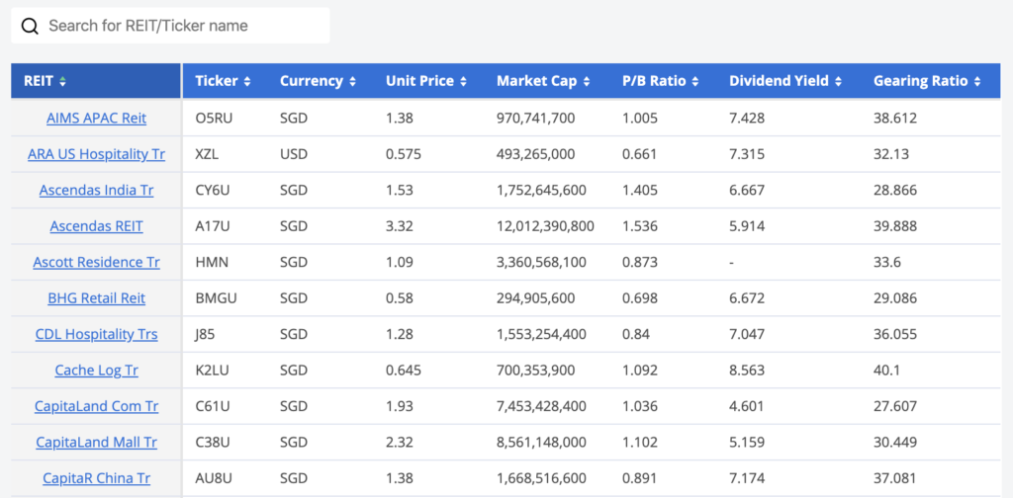Select ticker cell A17U

(213, 226)
